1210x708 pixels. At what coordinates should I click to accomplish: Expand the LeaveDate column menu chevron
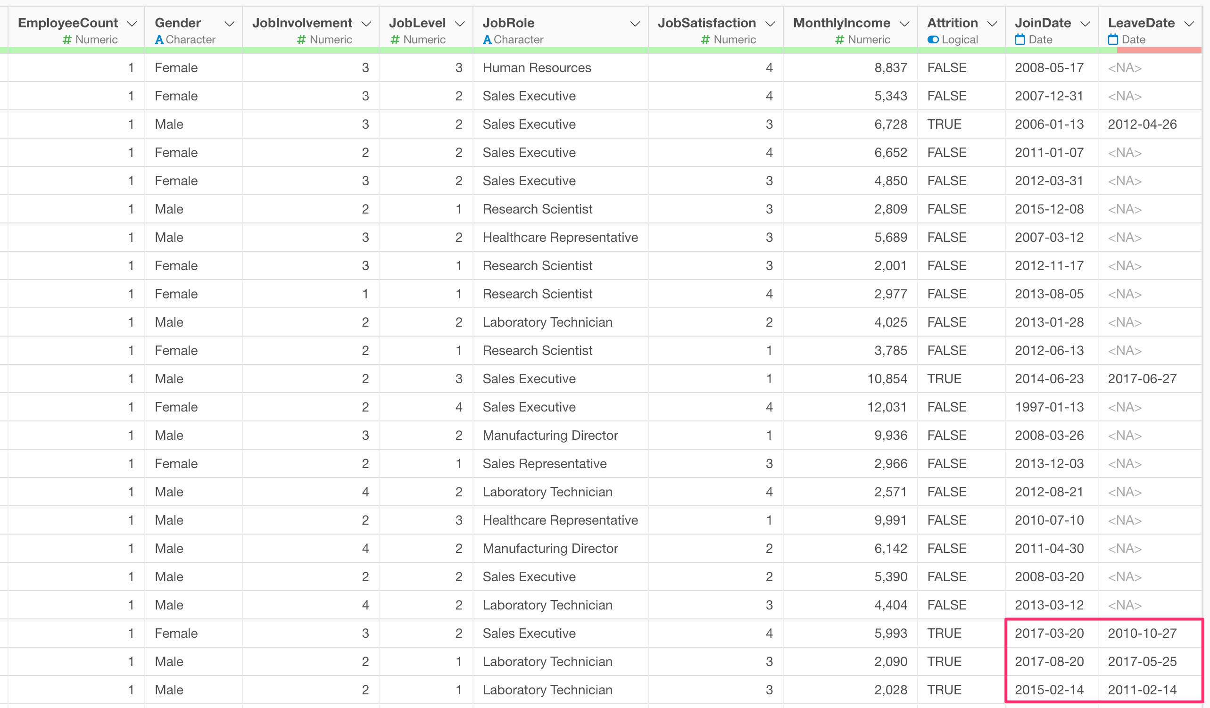(1189, 24)
